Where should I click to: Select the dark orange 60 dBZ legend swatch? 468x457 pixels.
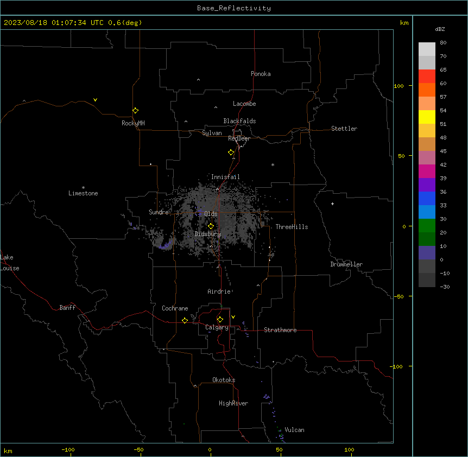(x=427, y=90)
